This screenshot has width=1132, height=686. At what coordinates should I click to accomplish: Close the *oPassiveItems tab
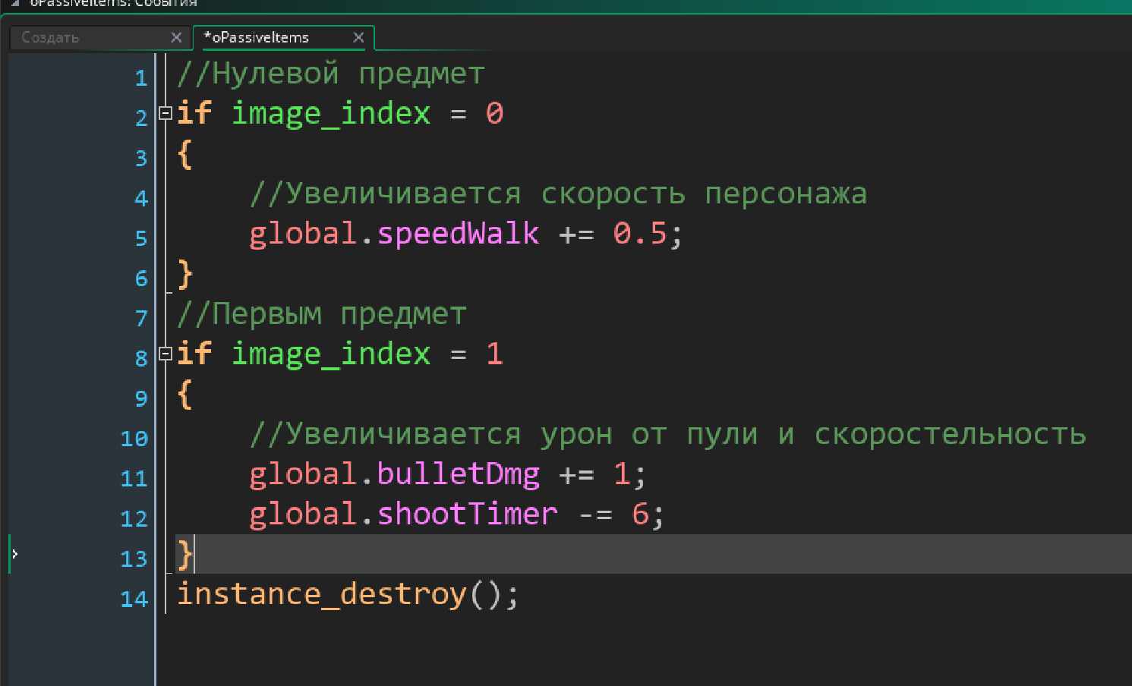click(x=358, y=37)
